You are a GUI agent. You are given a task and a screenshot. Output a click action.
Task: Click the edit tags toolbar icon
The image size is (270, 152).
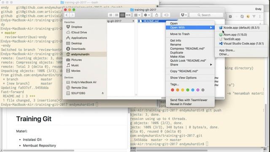pyautogui.click(x=166, y=15)
